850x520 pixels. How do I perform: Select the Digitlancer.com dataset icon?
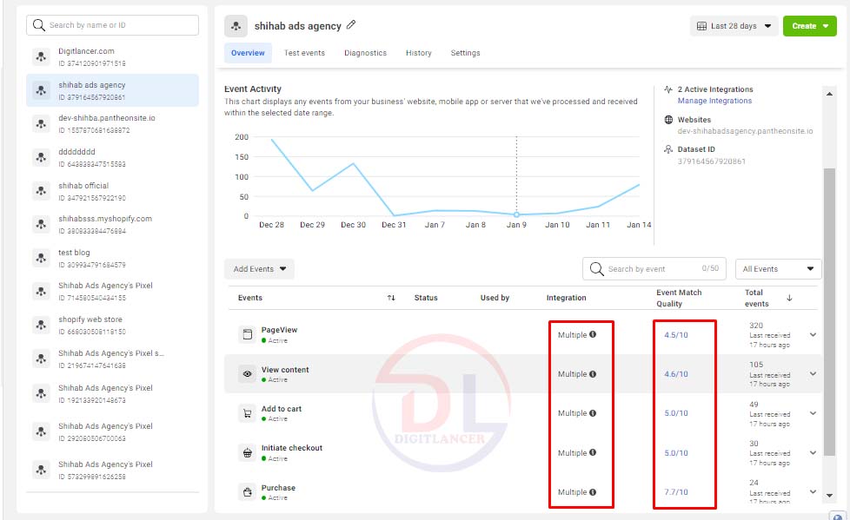point(41,56)
